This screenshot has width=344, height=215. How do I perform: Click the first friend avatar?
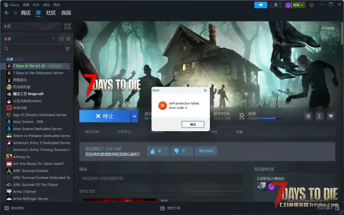(x=262, y=186)
